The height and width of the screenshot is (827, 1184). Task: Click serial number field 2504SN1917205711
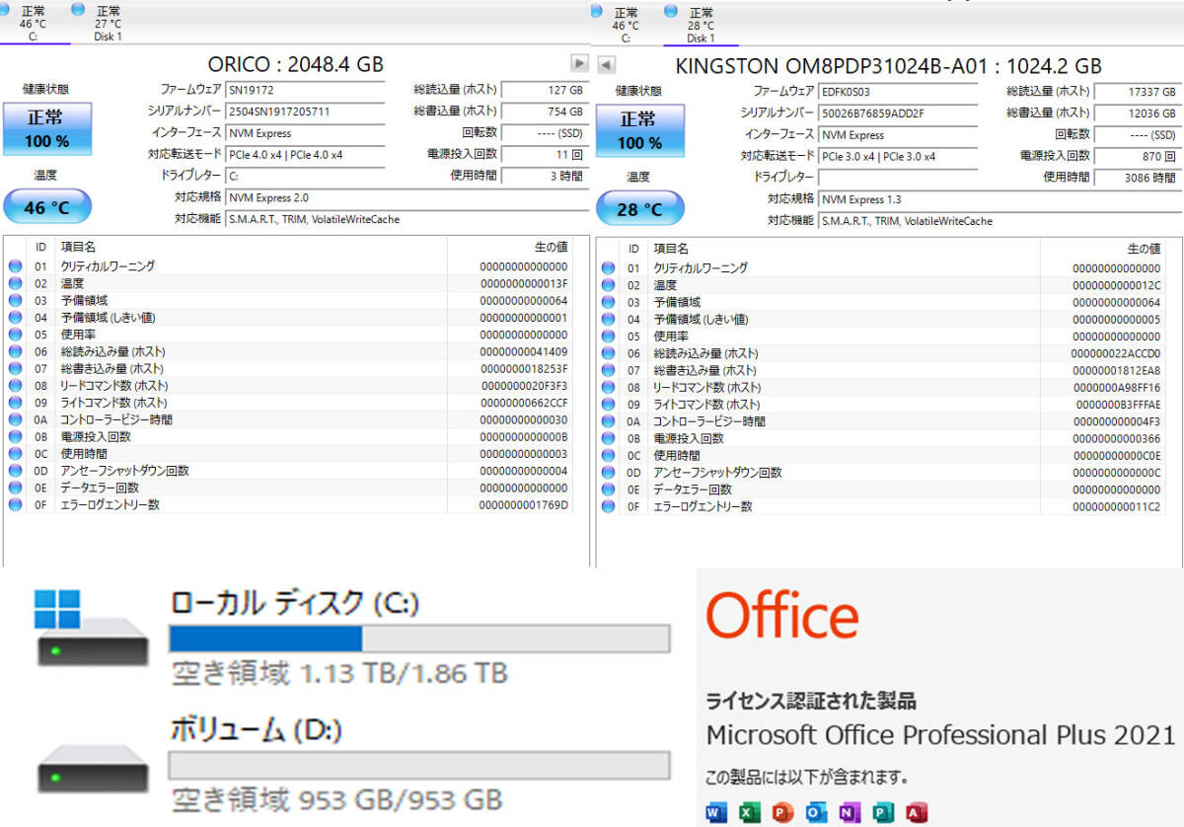click(305, 112)
